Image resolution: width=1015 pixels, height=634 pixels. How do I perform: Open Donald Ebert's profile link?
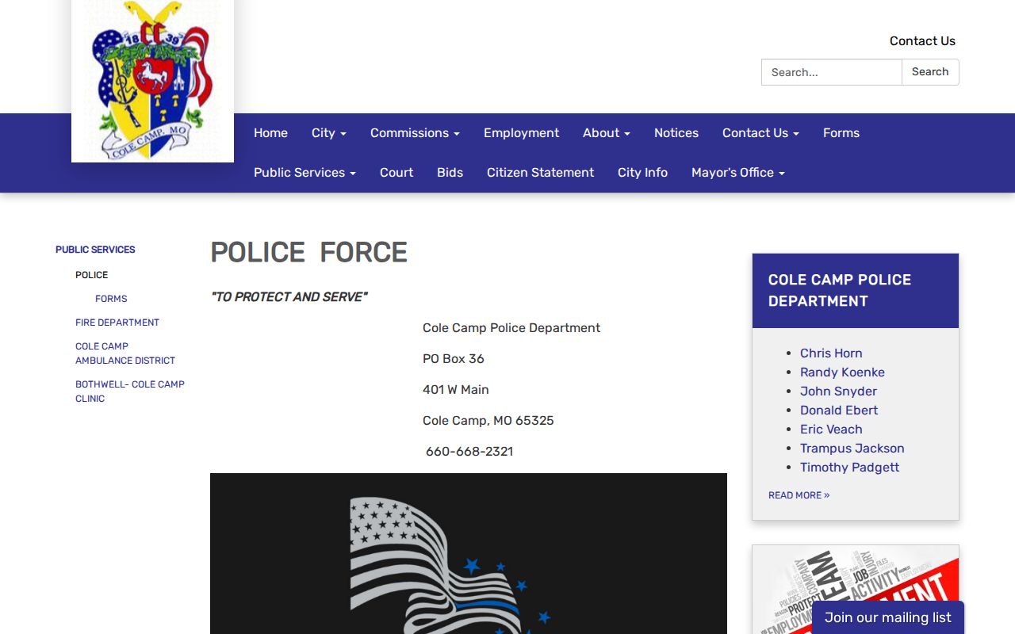839,411
